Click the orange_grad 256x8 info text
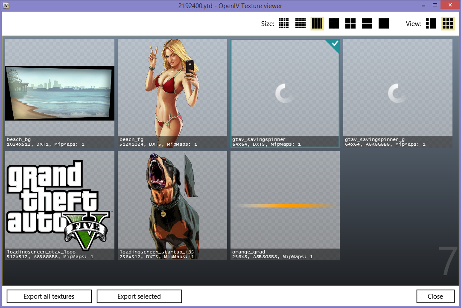 coord(272,256)
